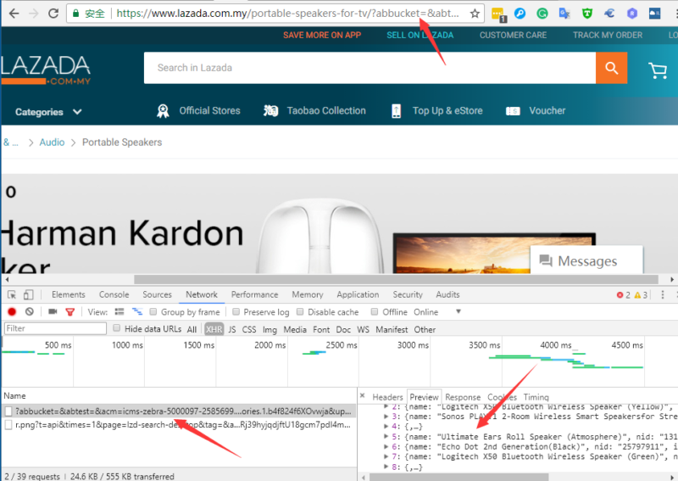Activate the DevTools inspect element picker
The height and width of the screenshot is (481, 678).
coord(12,295)
